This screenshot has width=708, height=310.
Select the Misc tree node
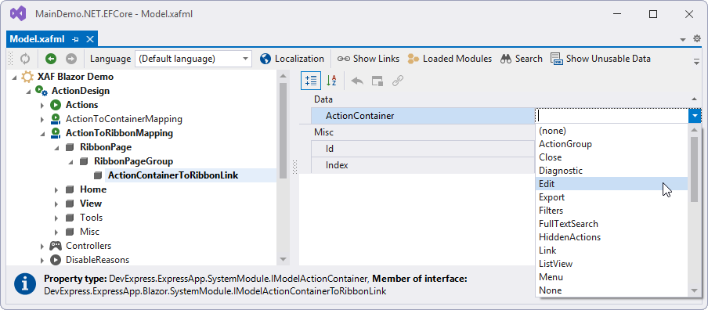pos(89,232)
